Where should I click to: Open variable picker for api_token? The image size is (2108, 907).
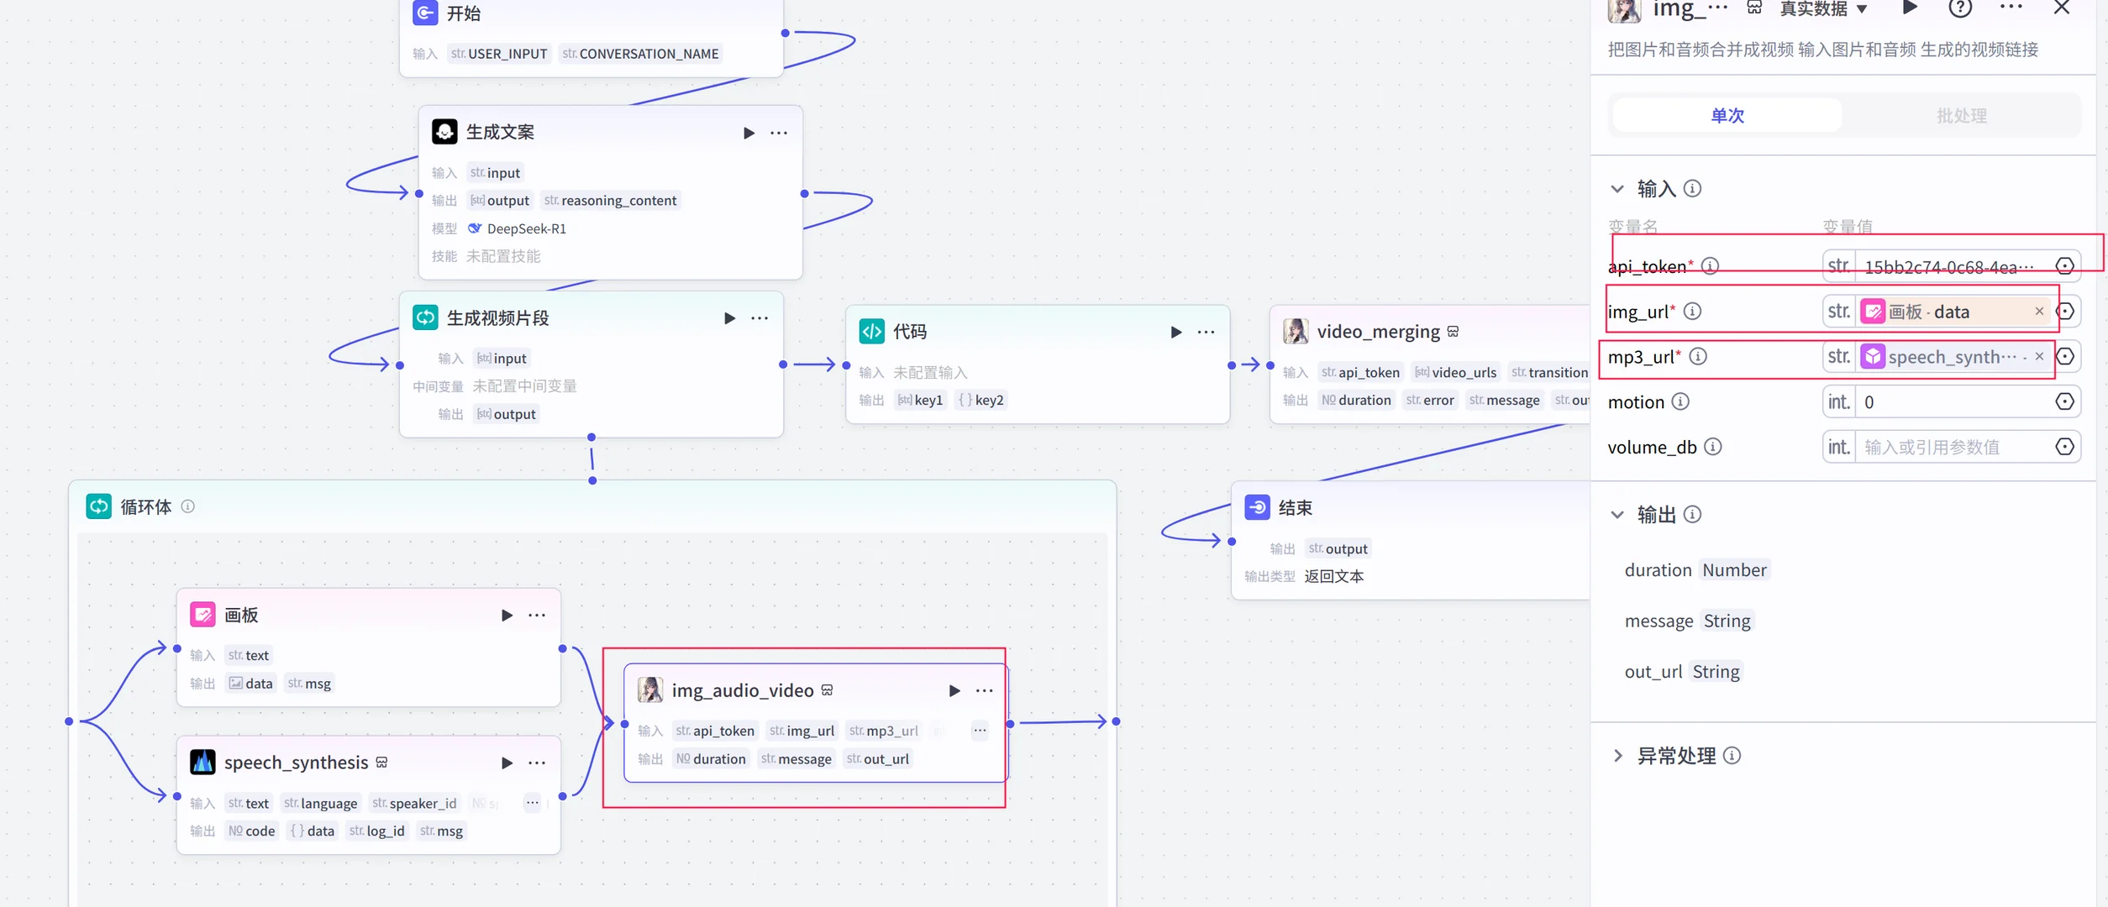(x=2064, y=266)
